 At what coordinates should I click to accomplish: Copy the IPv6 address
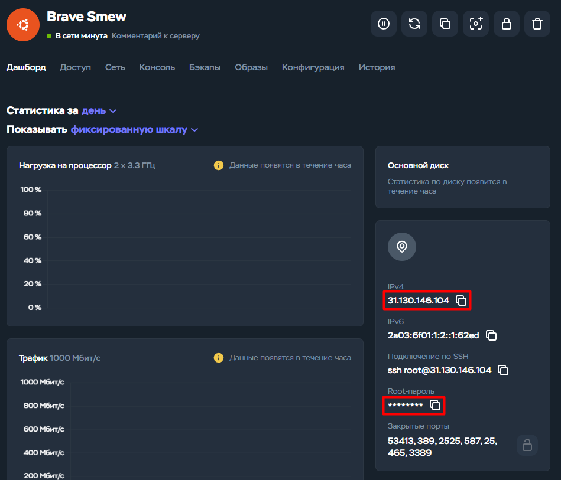(x=491, y=335)
